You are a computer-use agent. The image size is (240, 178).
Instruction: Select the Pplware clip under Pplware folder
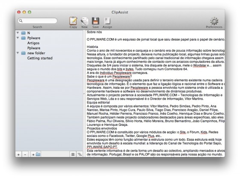tap(34, 48)
